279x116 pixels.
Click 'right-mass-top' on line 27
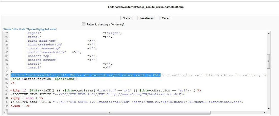pyautogui.click(x=41, y=41)
